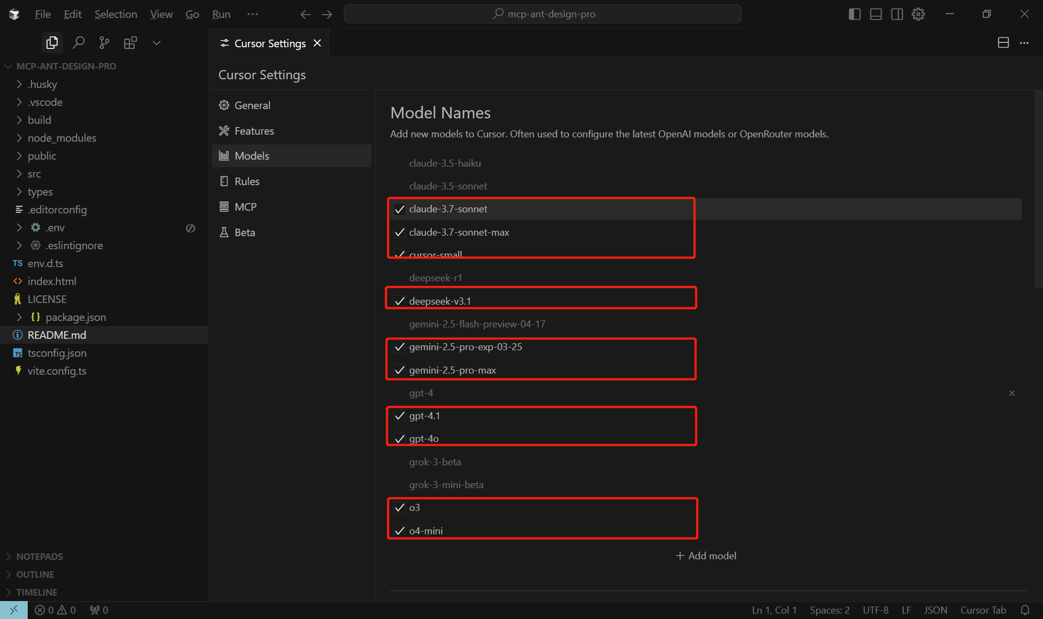Enable the claude-3.5-sonnet checkbox
This screenshot has height=619, width=1043.
click(x=399, y=186)
